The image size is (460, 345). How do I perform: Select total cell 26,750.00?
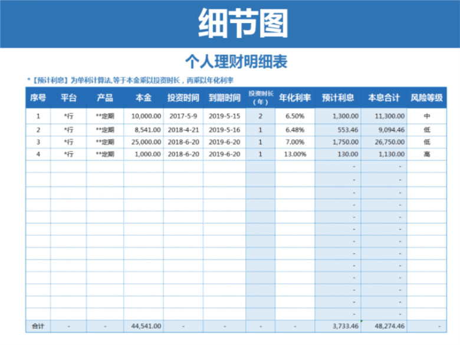384,142
